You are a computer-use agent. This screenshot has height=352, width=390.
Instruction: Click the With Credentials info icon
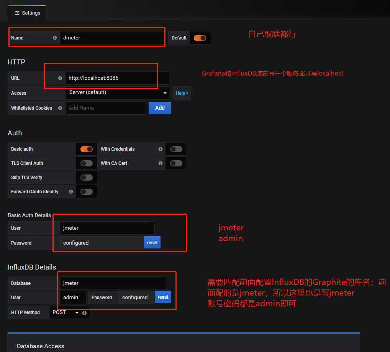[x=161, y=149]
